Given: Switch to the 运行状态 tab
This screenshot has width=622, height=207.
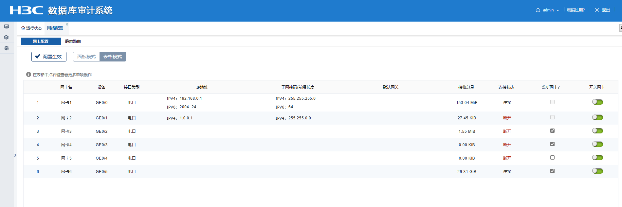Looking at the screenshot, I should coord(31,28).
